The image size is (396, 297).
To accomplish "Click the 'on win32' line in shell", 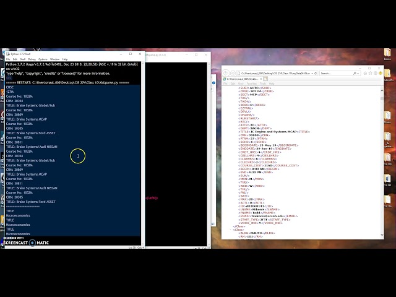I will pyautogui.click(x=13, y=69).
